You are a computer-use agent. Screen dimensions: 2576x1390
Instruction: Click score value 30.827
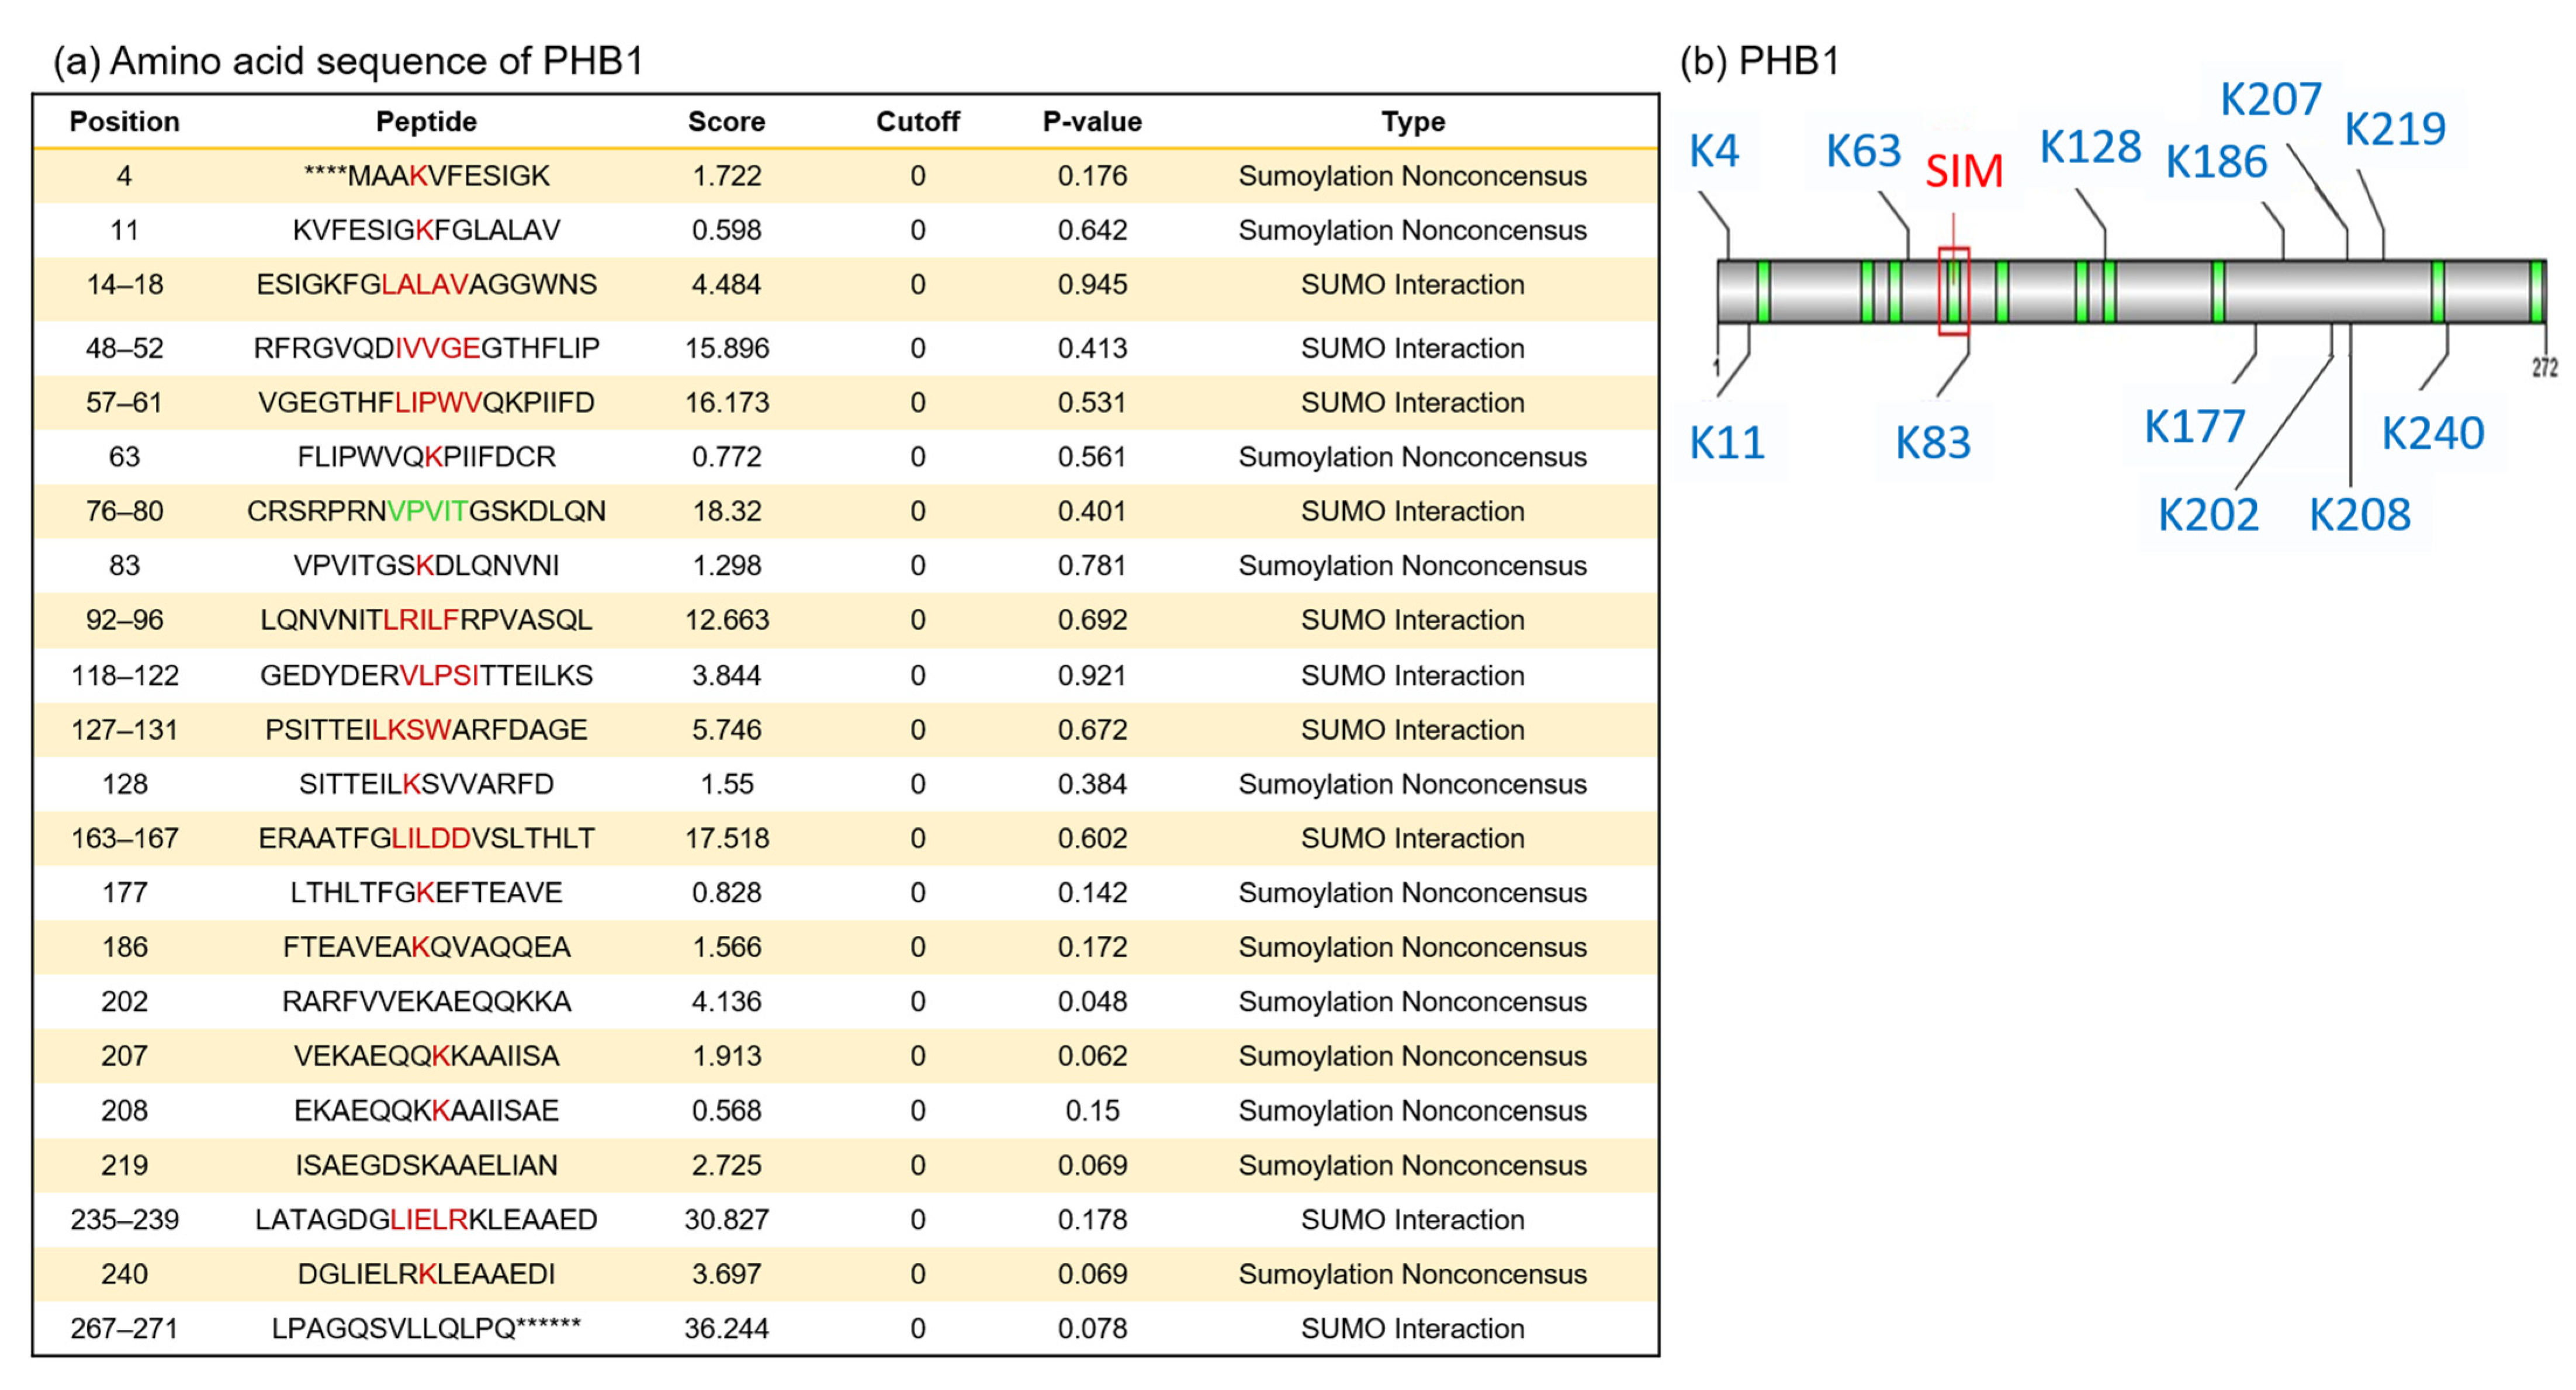726,1219
